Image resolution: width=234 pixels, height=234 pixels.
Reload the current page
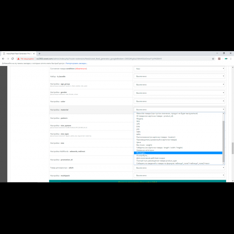point(12,59)
